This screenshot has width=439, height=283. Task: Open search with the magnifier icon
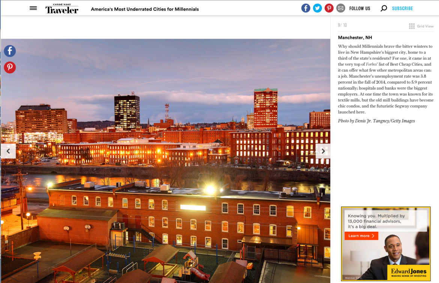[383, 8]
